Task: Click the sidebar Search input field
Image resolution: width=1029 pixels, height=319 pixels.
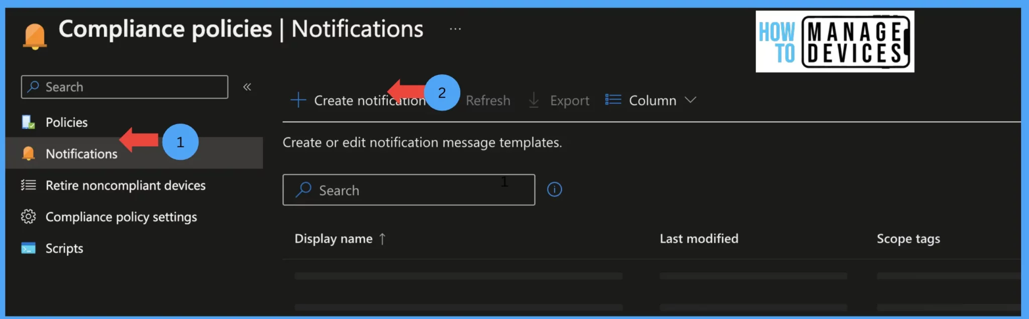Action: (x=125, y=87)
